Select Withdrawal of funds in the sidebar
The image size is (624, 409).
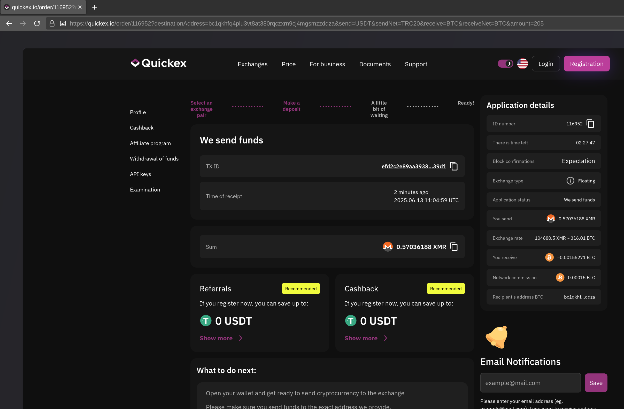click(154, 159)
